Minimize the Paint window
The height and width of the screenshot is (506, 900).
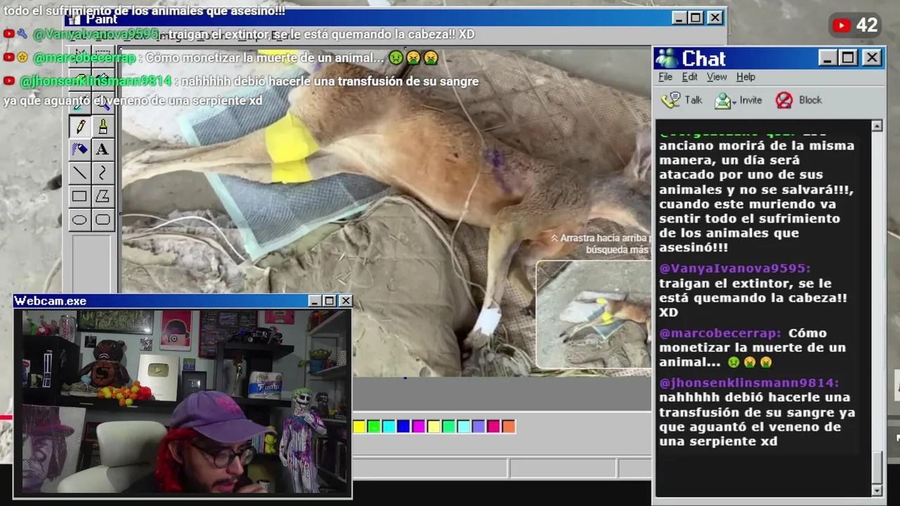coord(679,18)
